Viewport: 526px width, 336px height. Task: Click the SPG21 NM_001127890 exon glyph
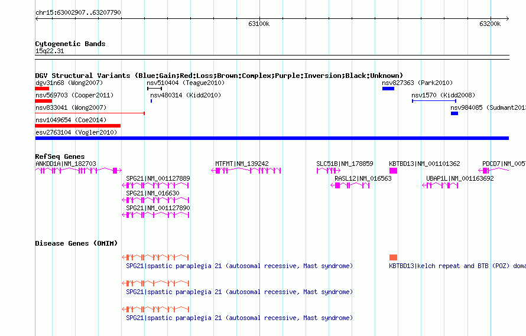click(155, 215)
